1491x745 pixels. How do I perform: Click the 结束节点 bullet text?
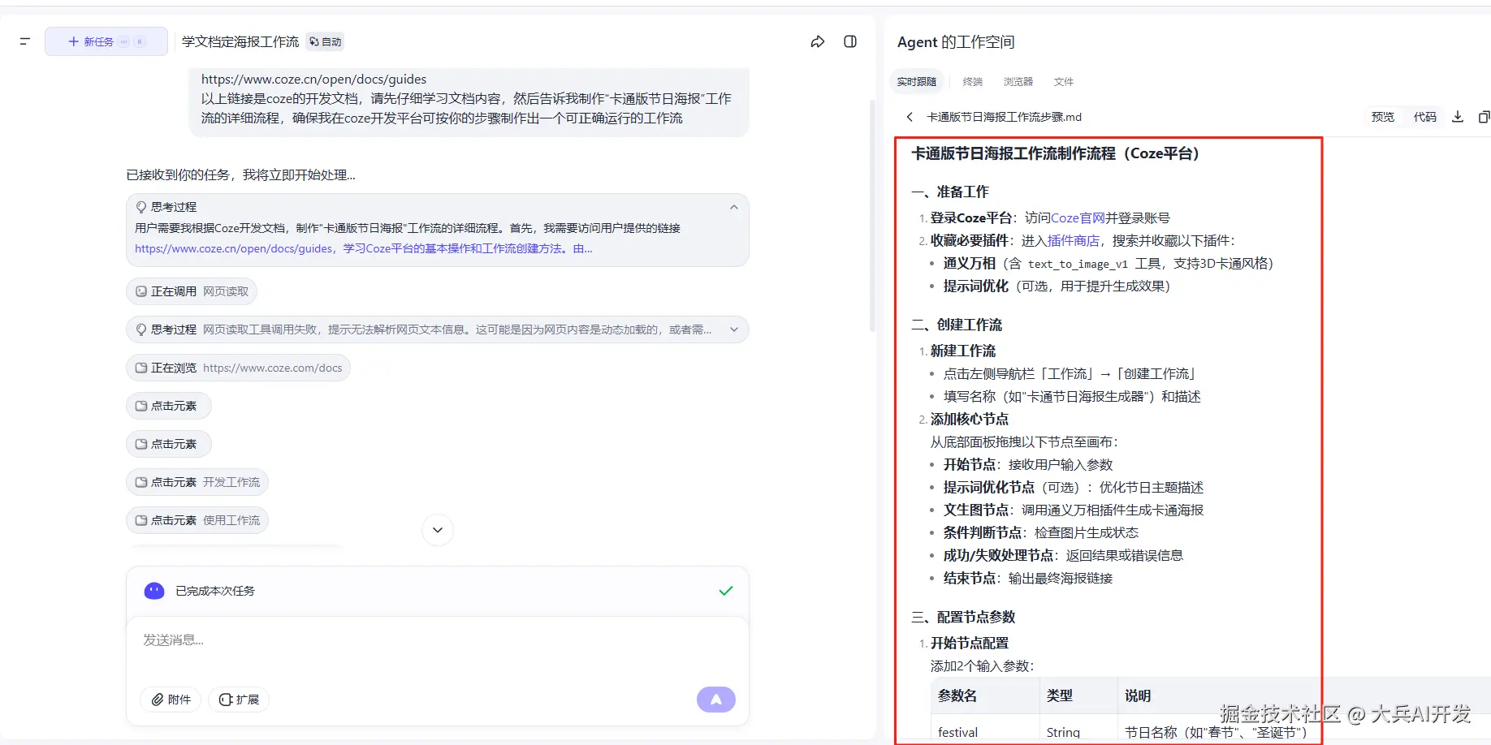(x=1028, y=578)
